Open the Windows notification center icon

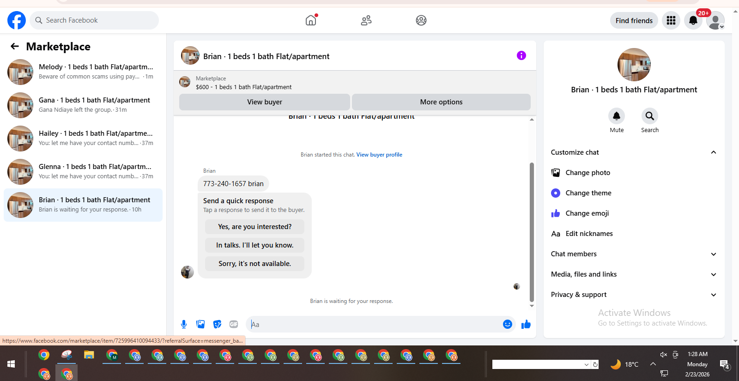pos(725,364)
